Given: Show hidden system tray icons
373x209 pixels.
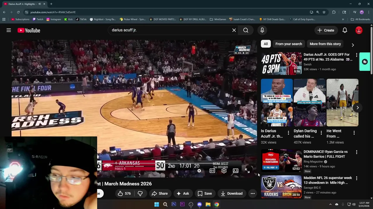Looking at the screenshot, I should point(330,204).
